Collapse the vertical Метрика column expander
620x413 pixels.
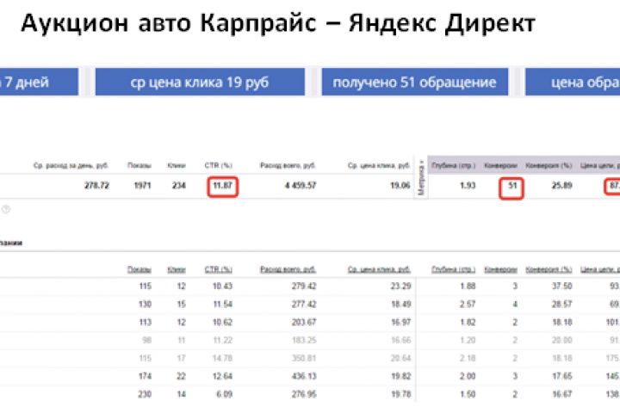click(421, 177)
